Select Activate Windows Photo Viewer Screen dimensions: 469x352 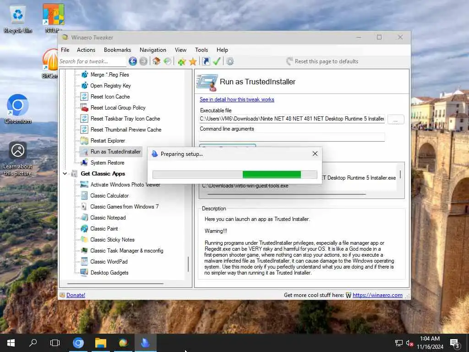(125, 185)
